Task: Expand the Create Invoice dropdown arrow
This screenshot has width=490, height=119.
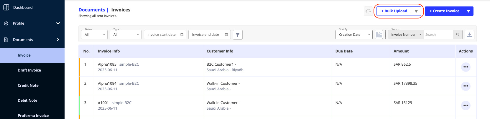Action: coord(468,11)
